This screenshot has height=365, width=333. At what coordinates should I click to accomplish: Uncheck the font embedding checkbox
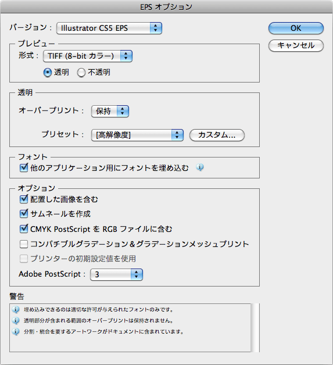coord(24,167)
